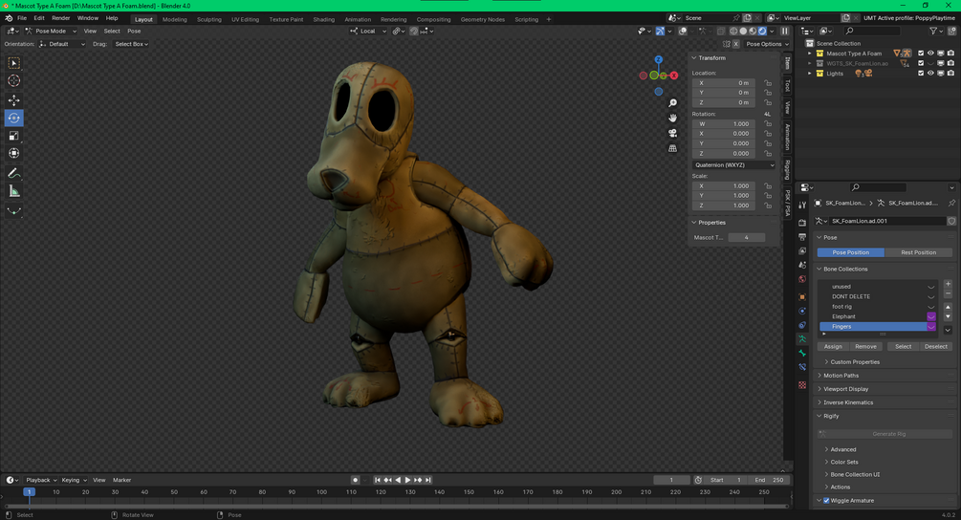
Task: Open the Quaternion (WXYZ) rotation mode dropdown
Action: 733,164
